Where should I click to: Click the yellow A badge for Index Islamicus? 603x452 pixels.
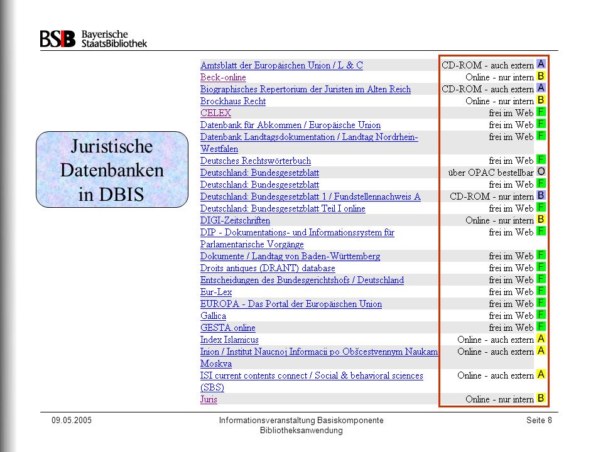coord(541,338)
